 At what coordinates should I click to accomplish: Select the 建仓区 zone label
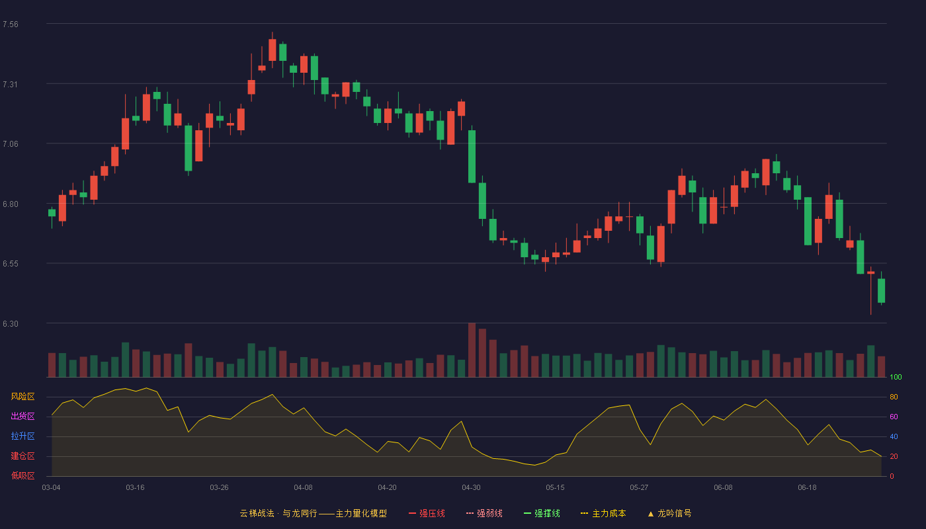tap(22, 456)
